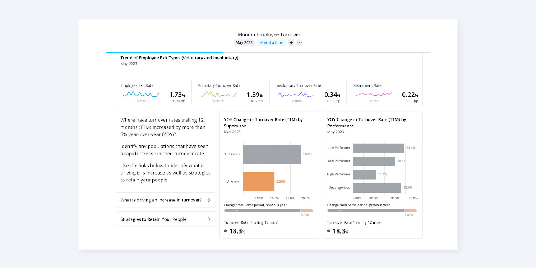
Task: Click the +0.34 pp change value
Action: tap(178, 101)
